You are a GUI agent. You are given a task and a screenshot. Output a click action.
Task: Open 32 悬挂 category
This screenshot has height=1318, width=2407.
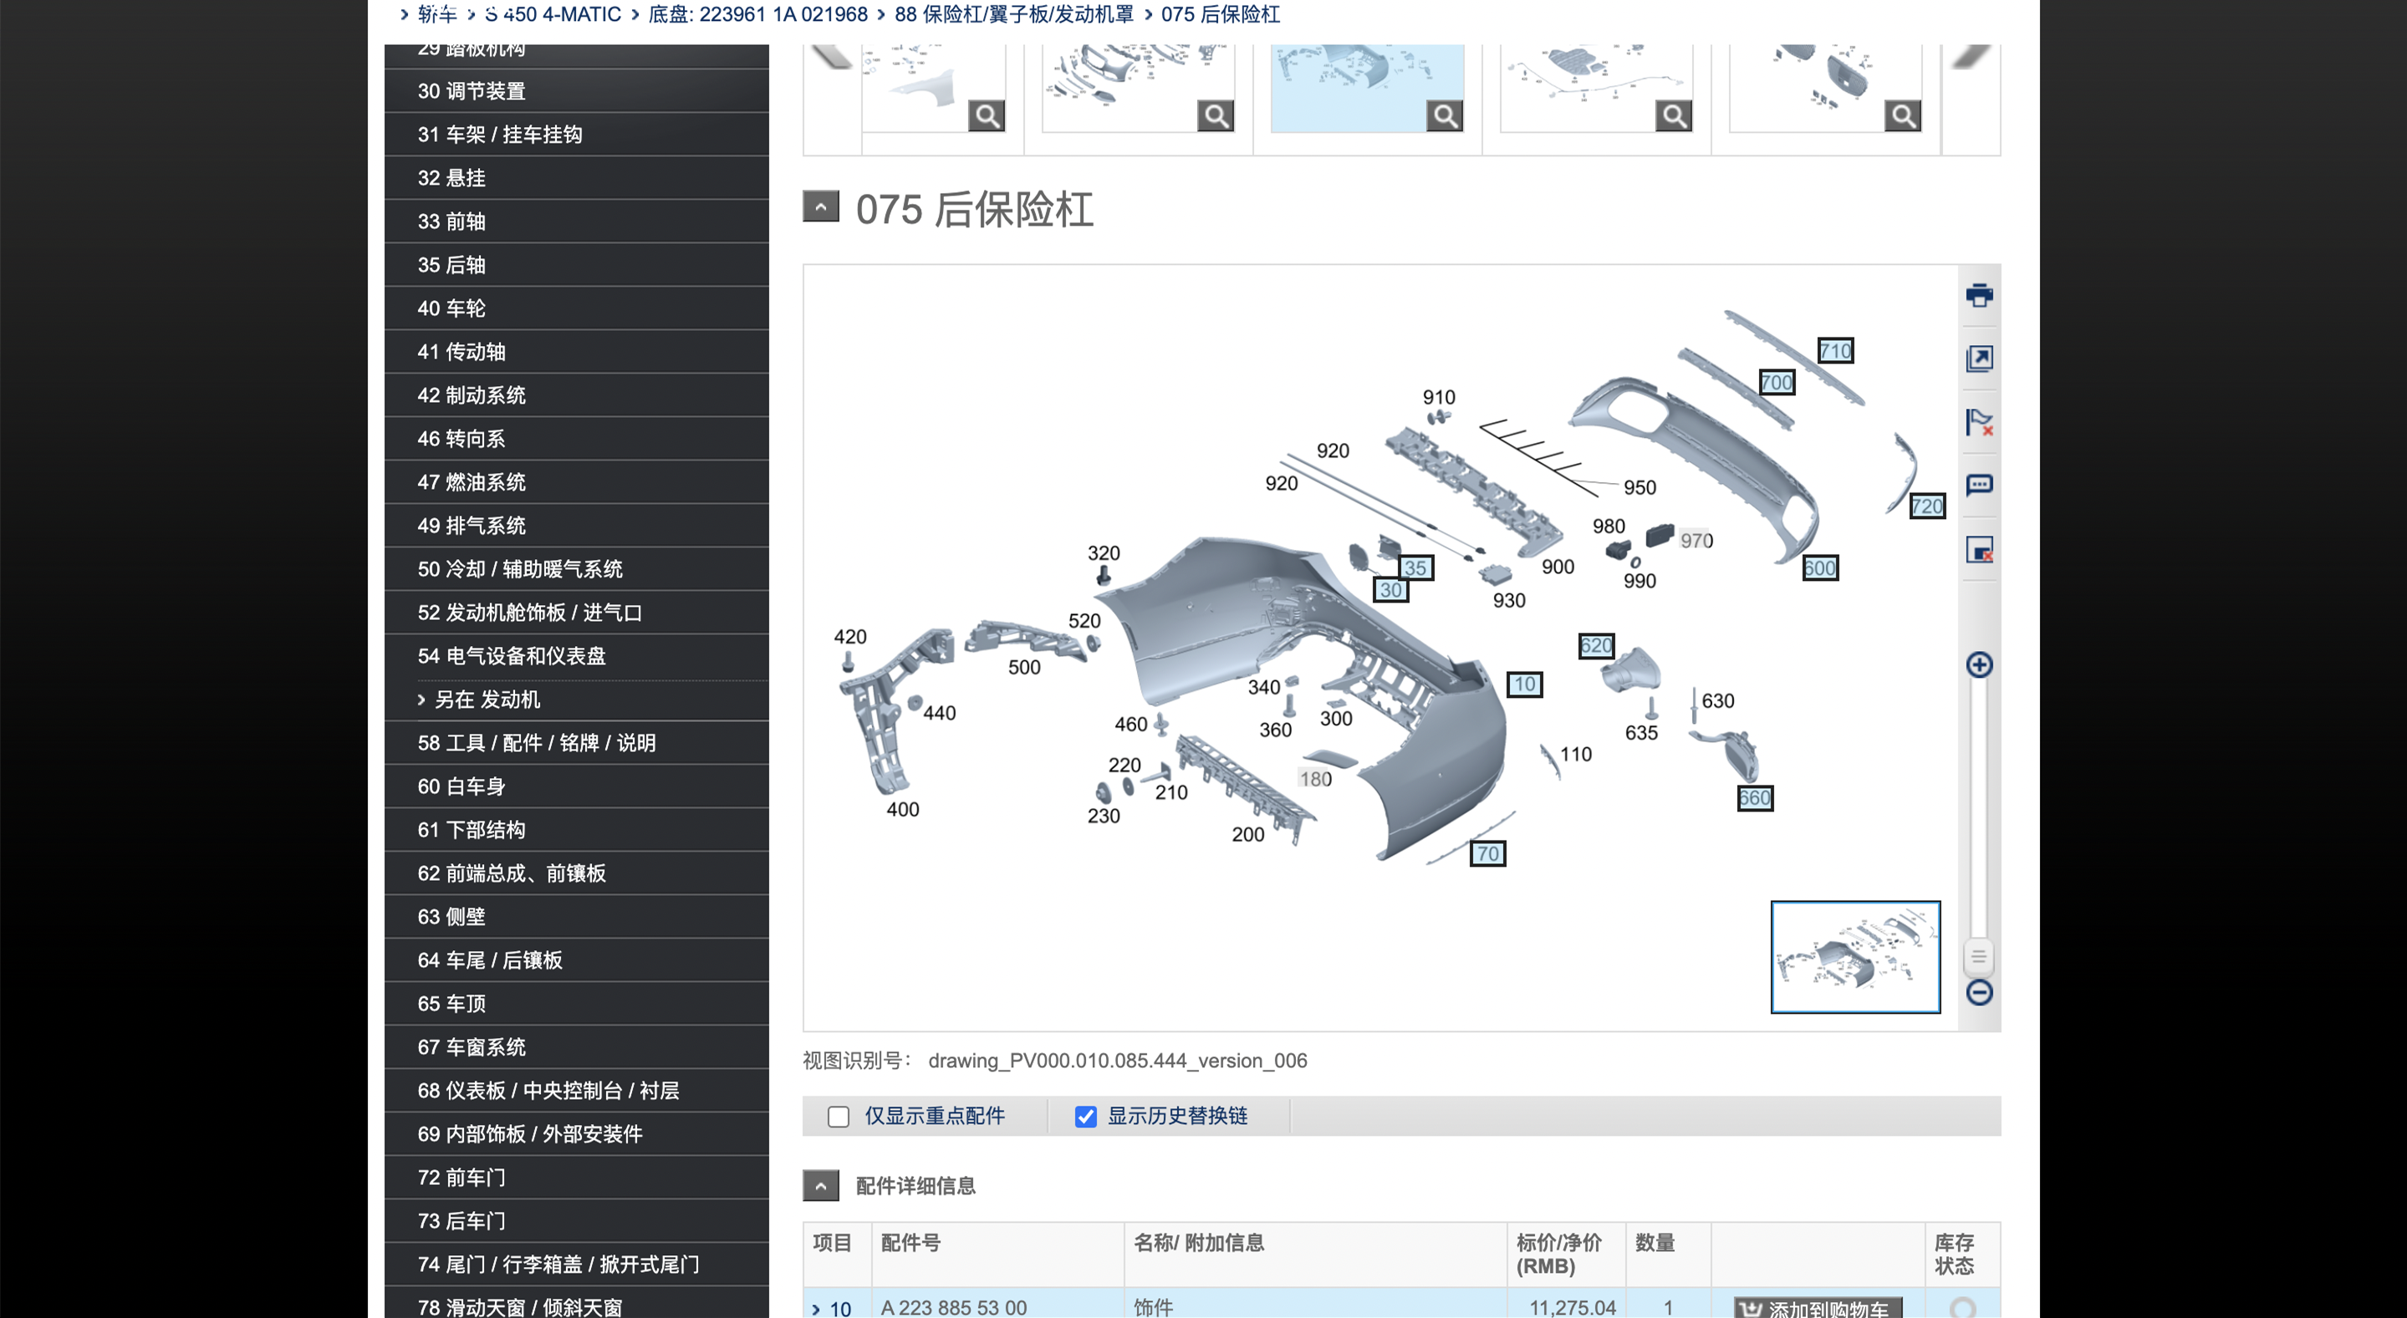(x=577, y=177)
